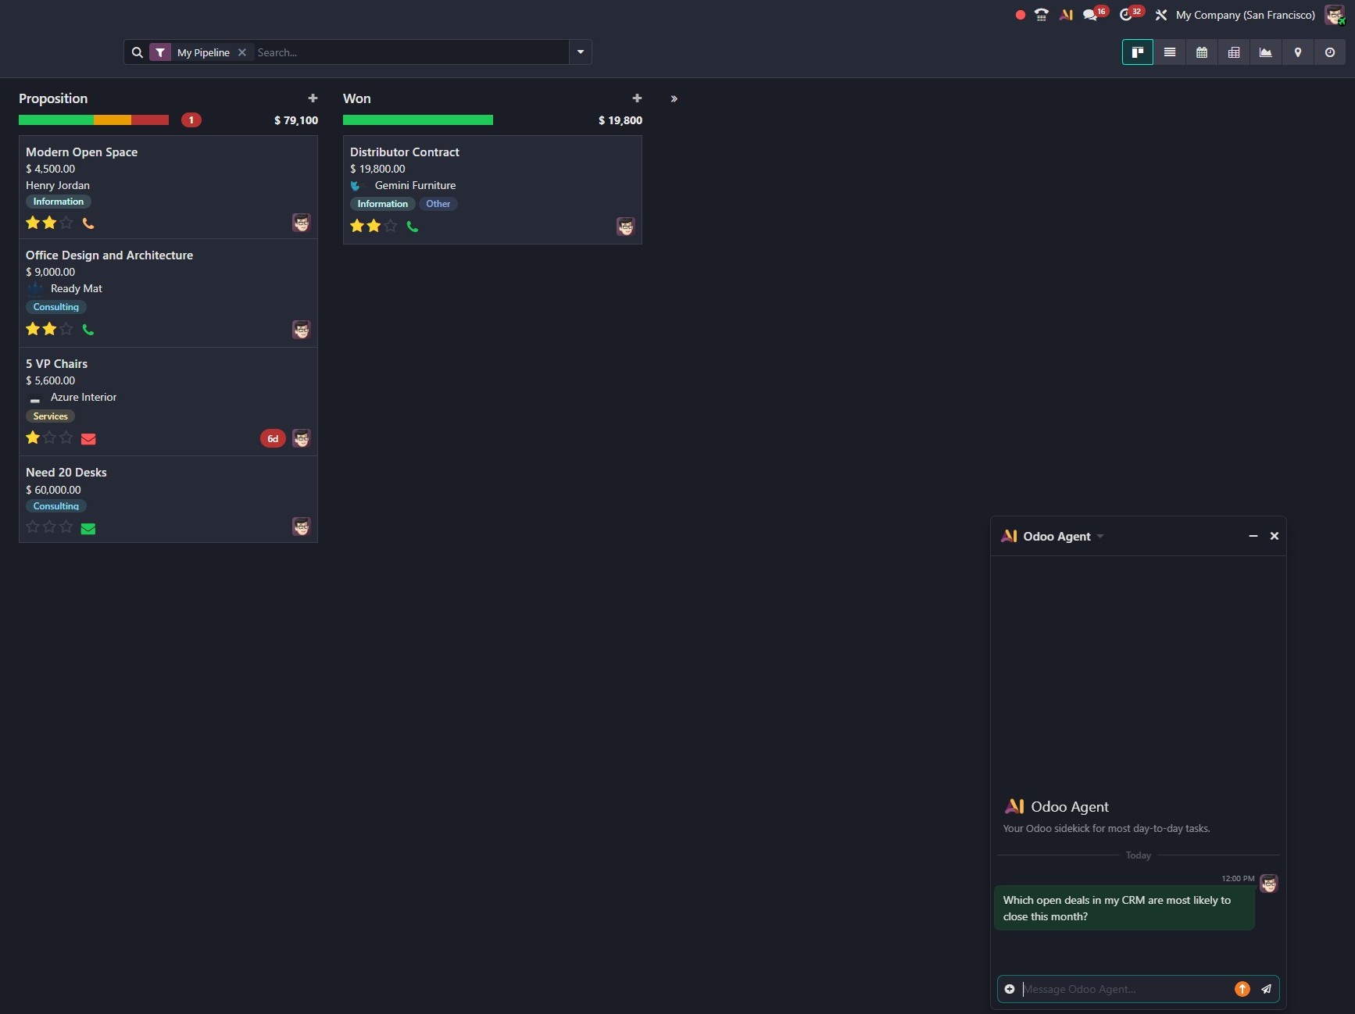Open orange phone activity on Modern Open Space
The image size is (1355, 1014).
point(88,223)
